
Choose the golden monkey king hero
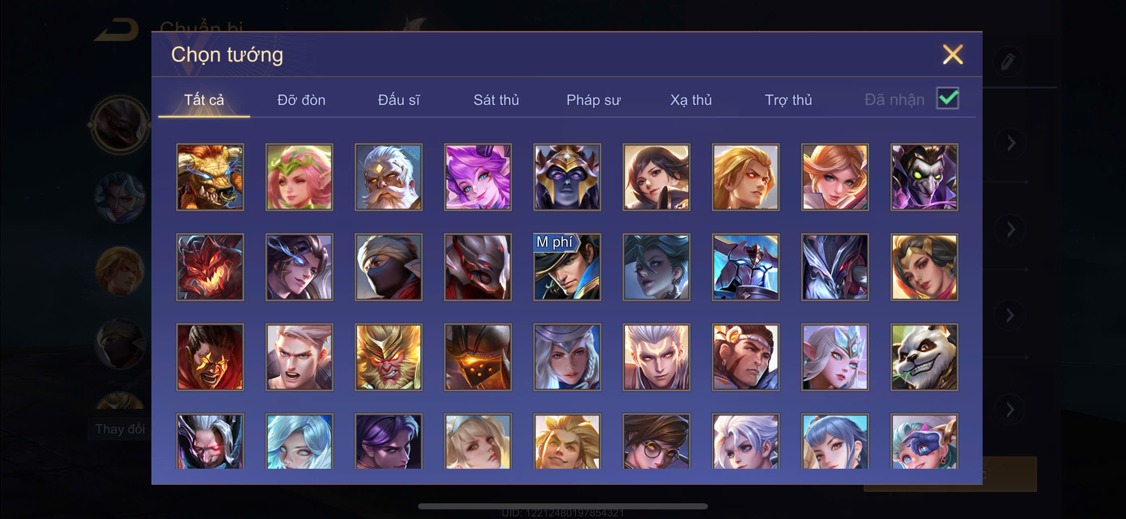(388, 356)
